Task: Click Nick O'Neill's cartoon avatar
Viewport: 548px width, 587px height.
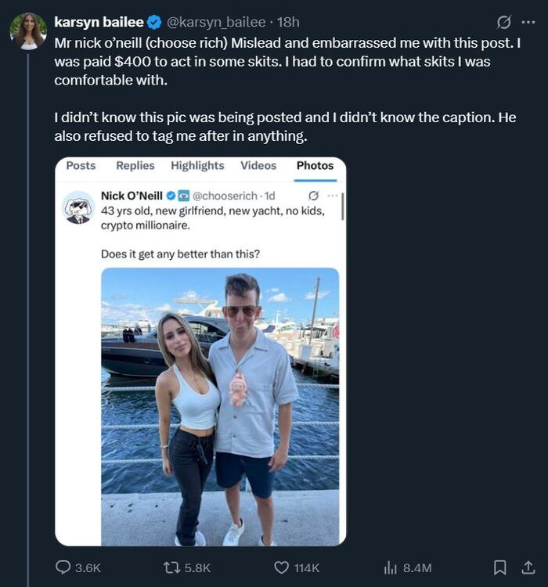Action: pyautogui.click(x=78, y=207)
